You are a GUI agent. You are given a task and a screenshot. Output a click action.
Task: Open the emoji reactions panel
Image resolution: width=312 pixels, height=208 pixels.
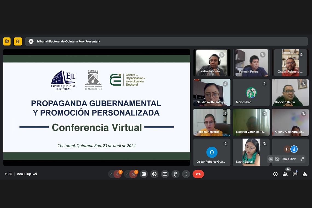click(x=154, y=174)
